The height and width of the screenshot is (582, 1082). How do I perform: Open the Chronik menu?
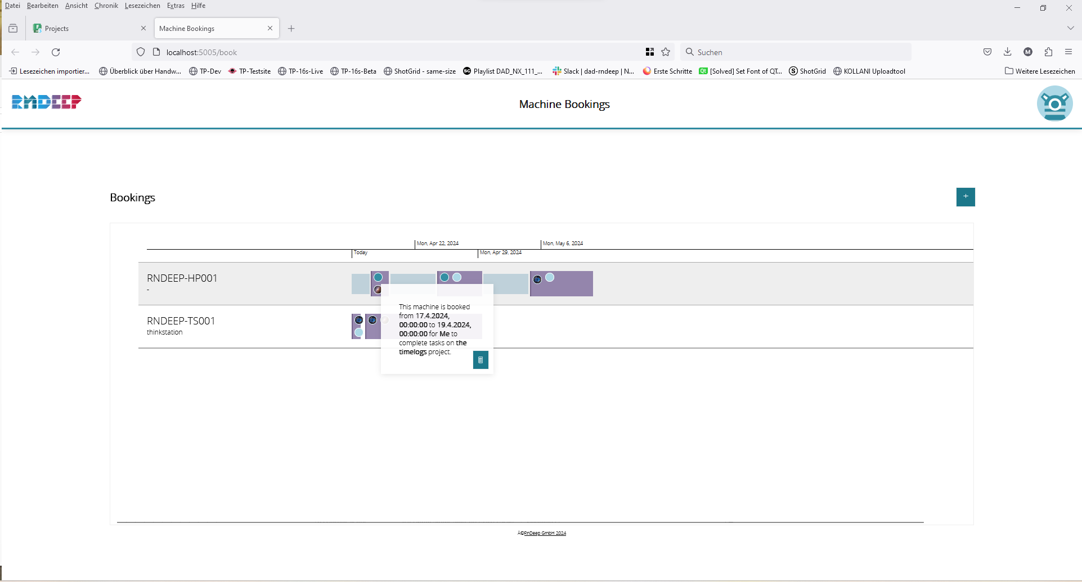tap(106, 6)
